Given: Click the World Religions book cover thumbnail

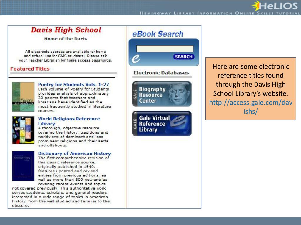Looking at the screenshot, I should (23, 130).
